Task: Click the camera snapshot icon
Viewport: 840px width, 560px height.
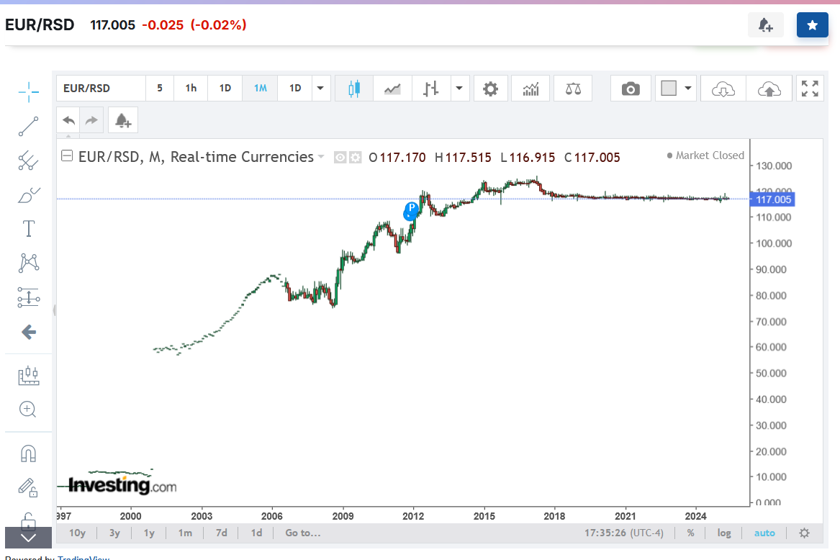Action: (x=631, y=89)
